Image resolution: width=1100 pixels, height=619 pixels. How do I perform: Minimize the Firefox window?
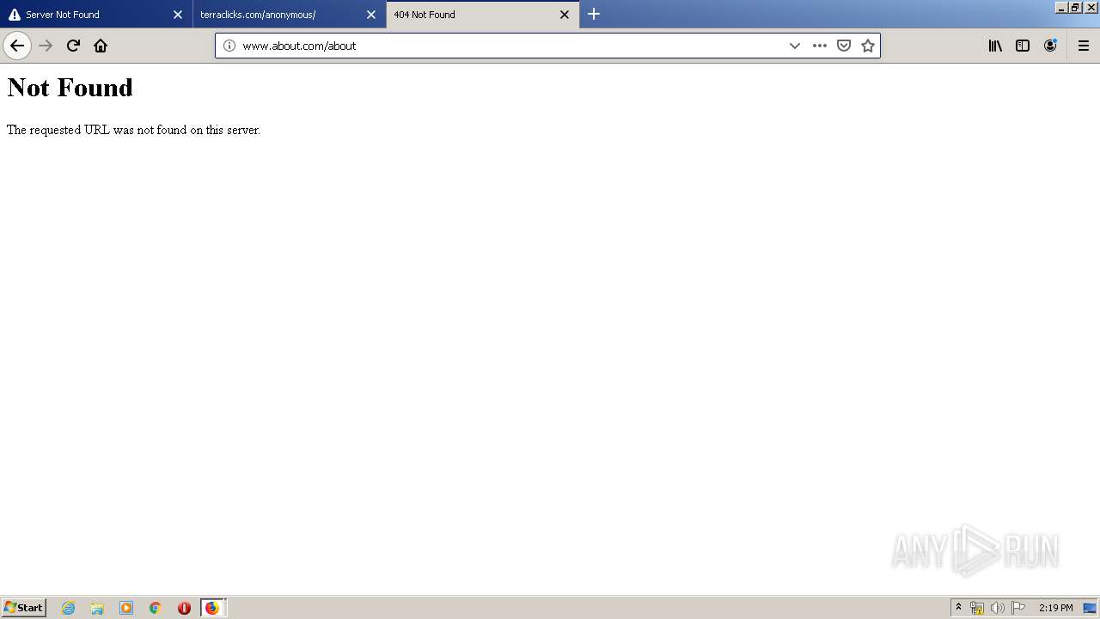pos(1061,7)
